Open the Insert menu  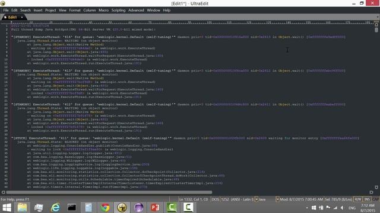point(38,10)
